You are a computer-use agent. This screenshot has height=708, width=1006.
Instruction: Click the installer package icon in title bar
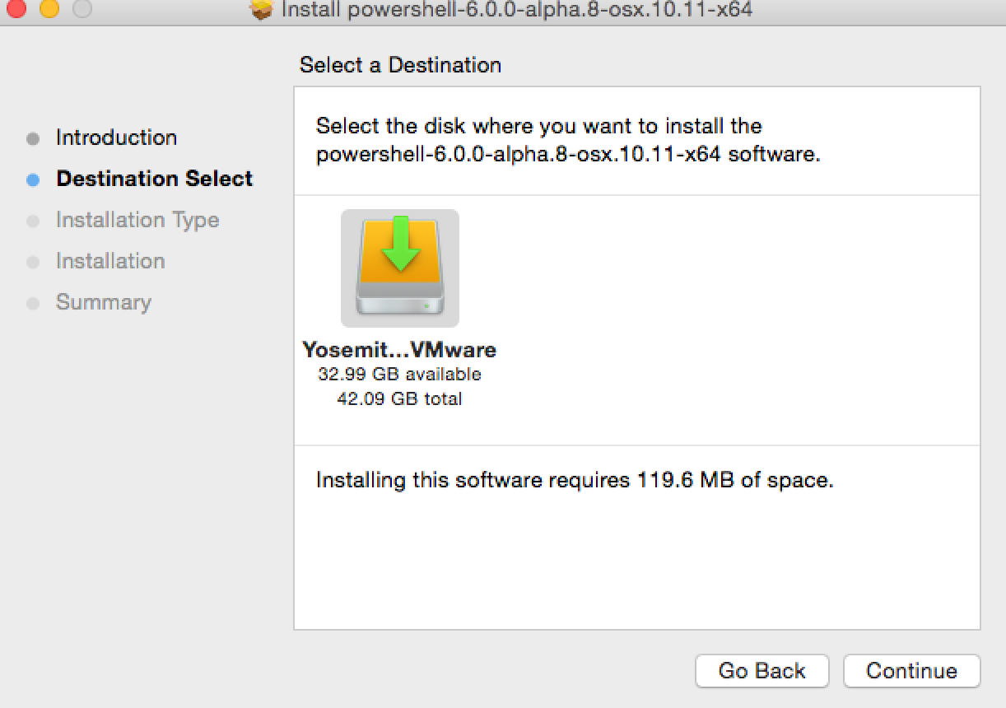point(261,10)
